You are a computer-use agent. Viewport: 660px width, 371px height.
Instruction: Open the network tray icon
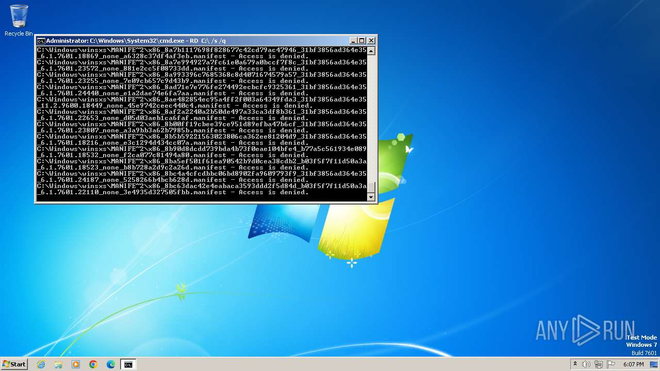(x=599, y=364)
